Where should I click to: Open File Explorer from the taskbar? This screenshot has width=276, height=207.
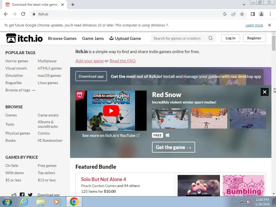coord(41,202)
